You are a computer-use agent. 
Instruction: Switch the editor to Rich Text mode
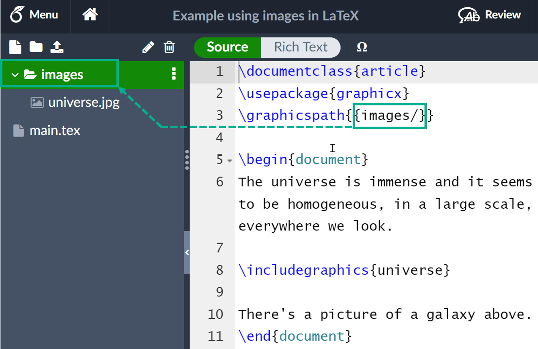(301, 47)
